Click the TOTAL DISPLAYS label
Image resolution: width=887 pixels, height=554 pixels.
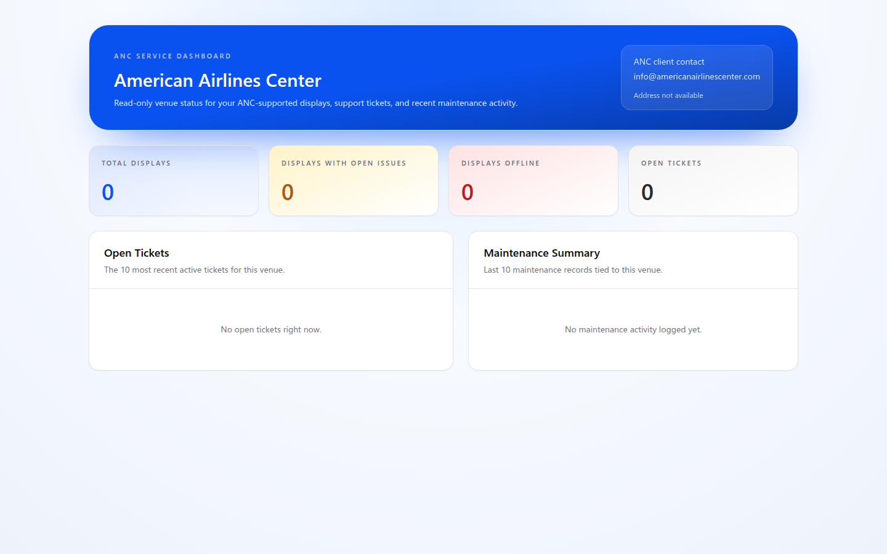click(136, 163)
